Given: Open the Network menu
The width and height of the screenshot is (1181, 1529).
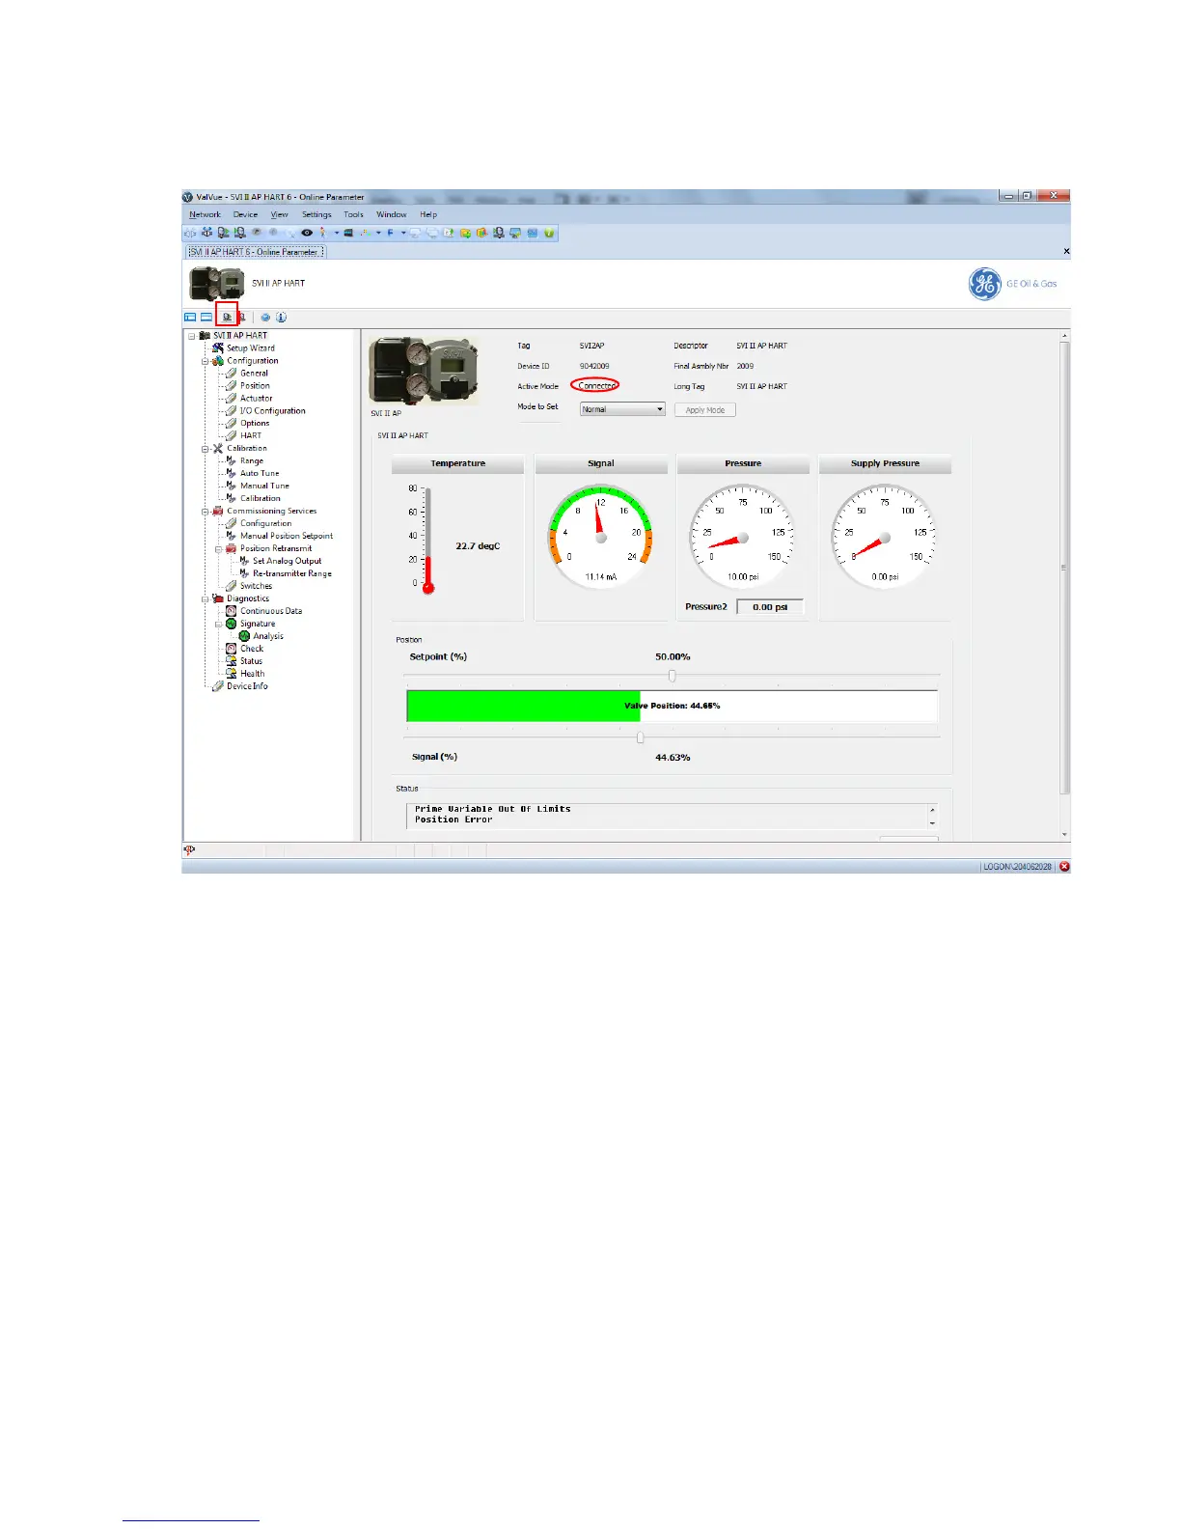Looking at the screenshot, I should 205,214.
